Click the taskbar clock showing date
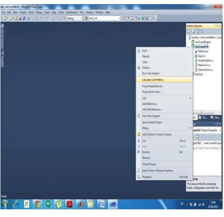The width and height of the screenshot is (224, 217). click(x=213, y=204)
